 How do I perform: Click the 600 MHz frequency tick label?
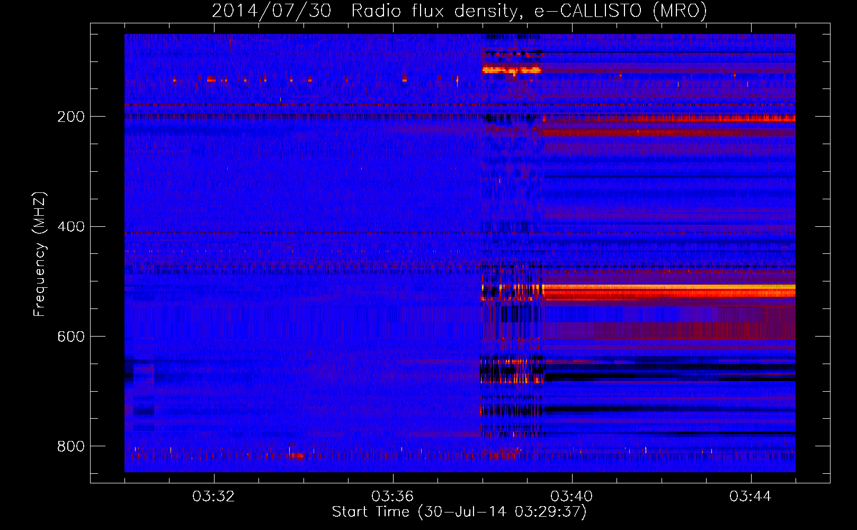click(x=71, y=337)
